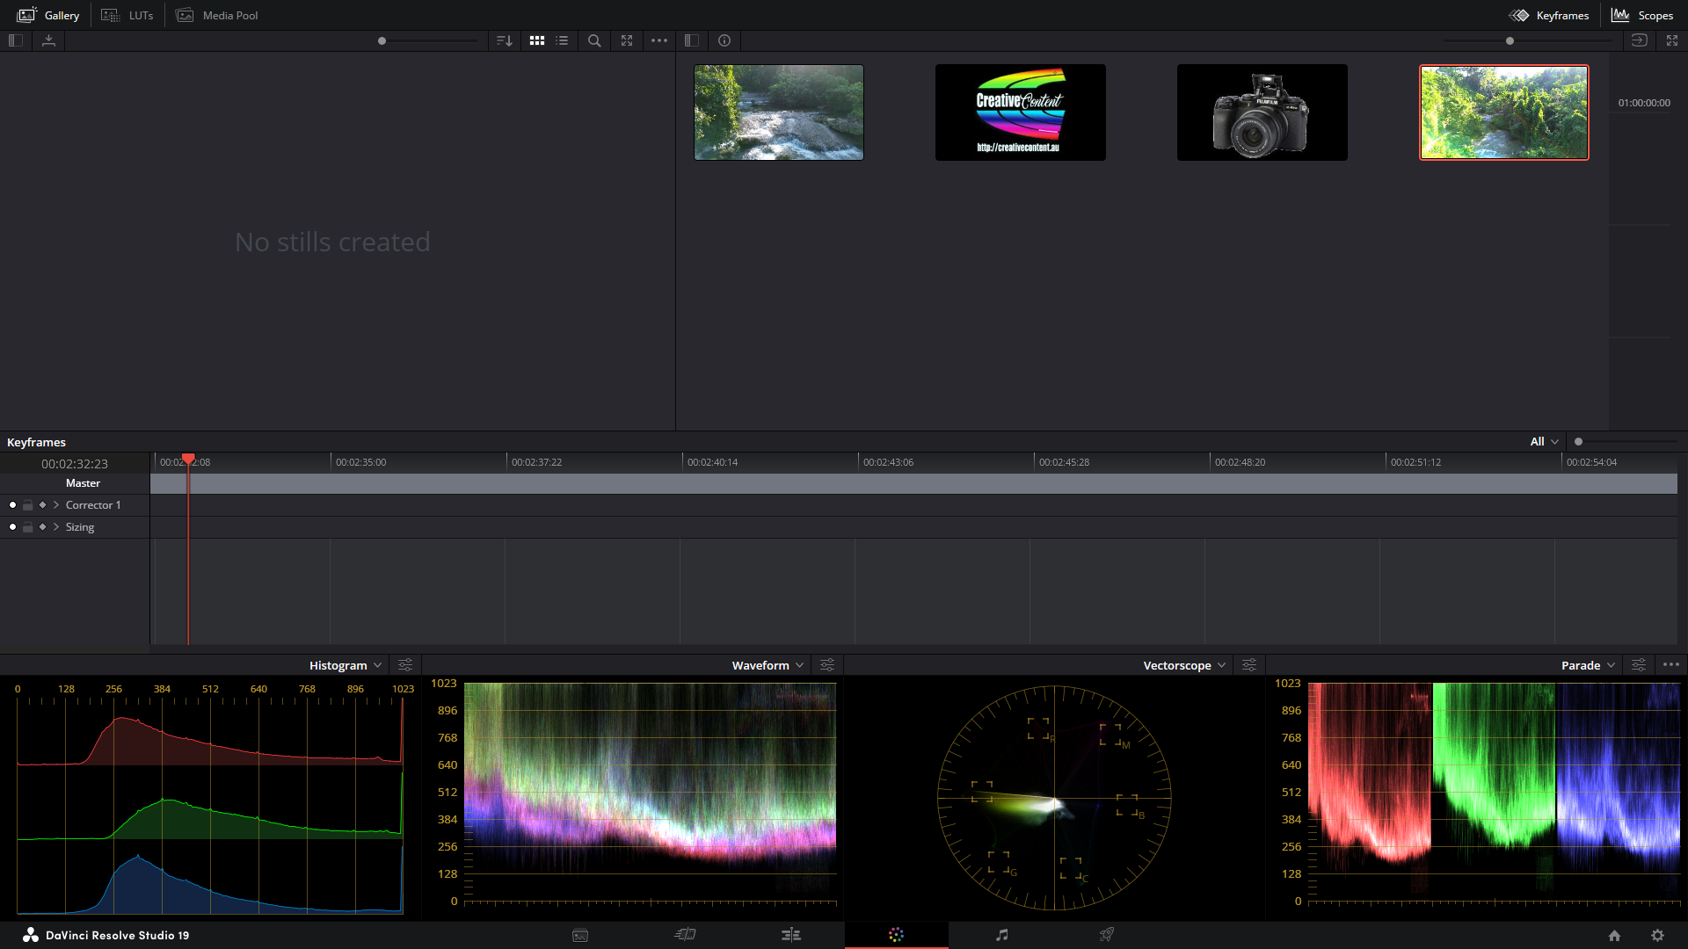Viewport: 1688px width, 949px height.
Task: Toggle the Scopes panel button
Action: (1642, 15)
